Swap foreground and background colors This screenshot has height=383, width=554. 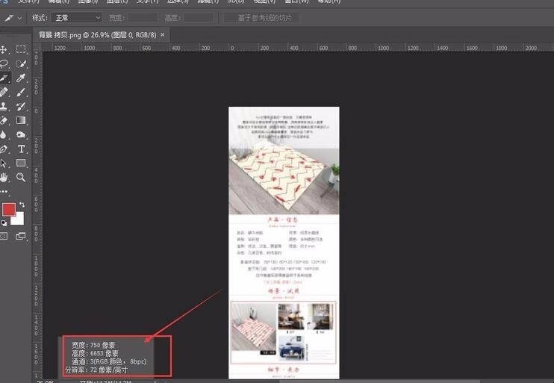point(22,205)
